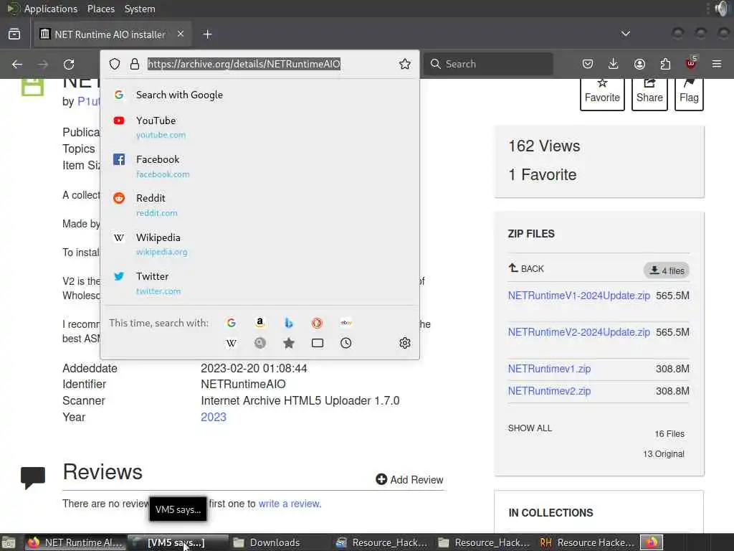
Task: Open the Extensions puzzle icon
Action: (x=665, y=64)
